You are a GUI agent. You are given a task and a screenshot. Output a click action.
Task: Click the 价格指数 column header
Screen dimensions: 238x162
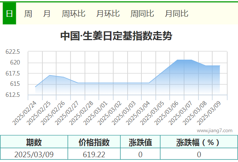coord(94,142)
